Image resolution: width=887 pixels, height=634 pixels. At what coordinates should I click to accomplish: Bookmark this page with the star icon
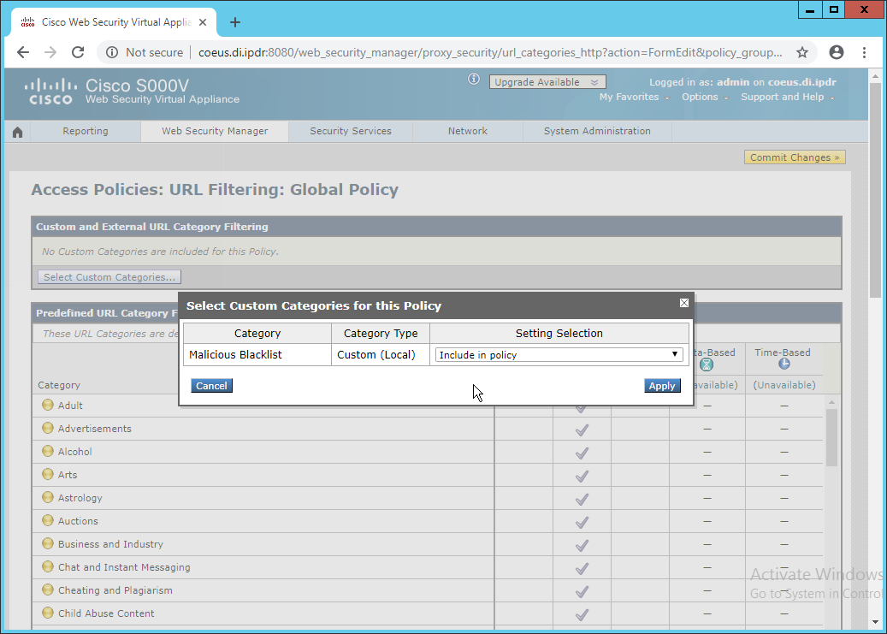pos(802,53)
